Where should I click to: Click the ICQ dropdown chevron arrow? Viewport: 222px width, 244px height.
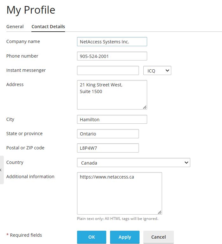tap(167, 71)
